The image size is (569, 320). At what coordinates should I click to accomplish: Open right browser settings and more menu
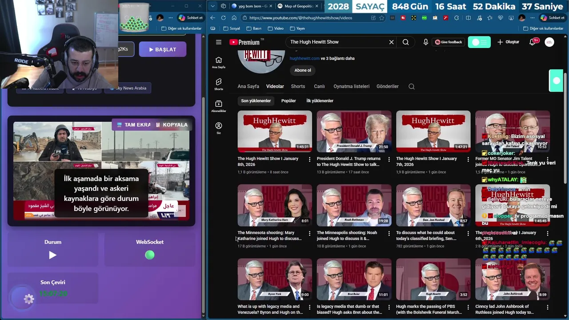coord(532,18)
